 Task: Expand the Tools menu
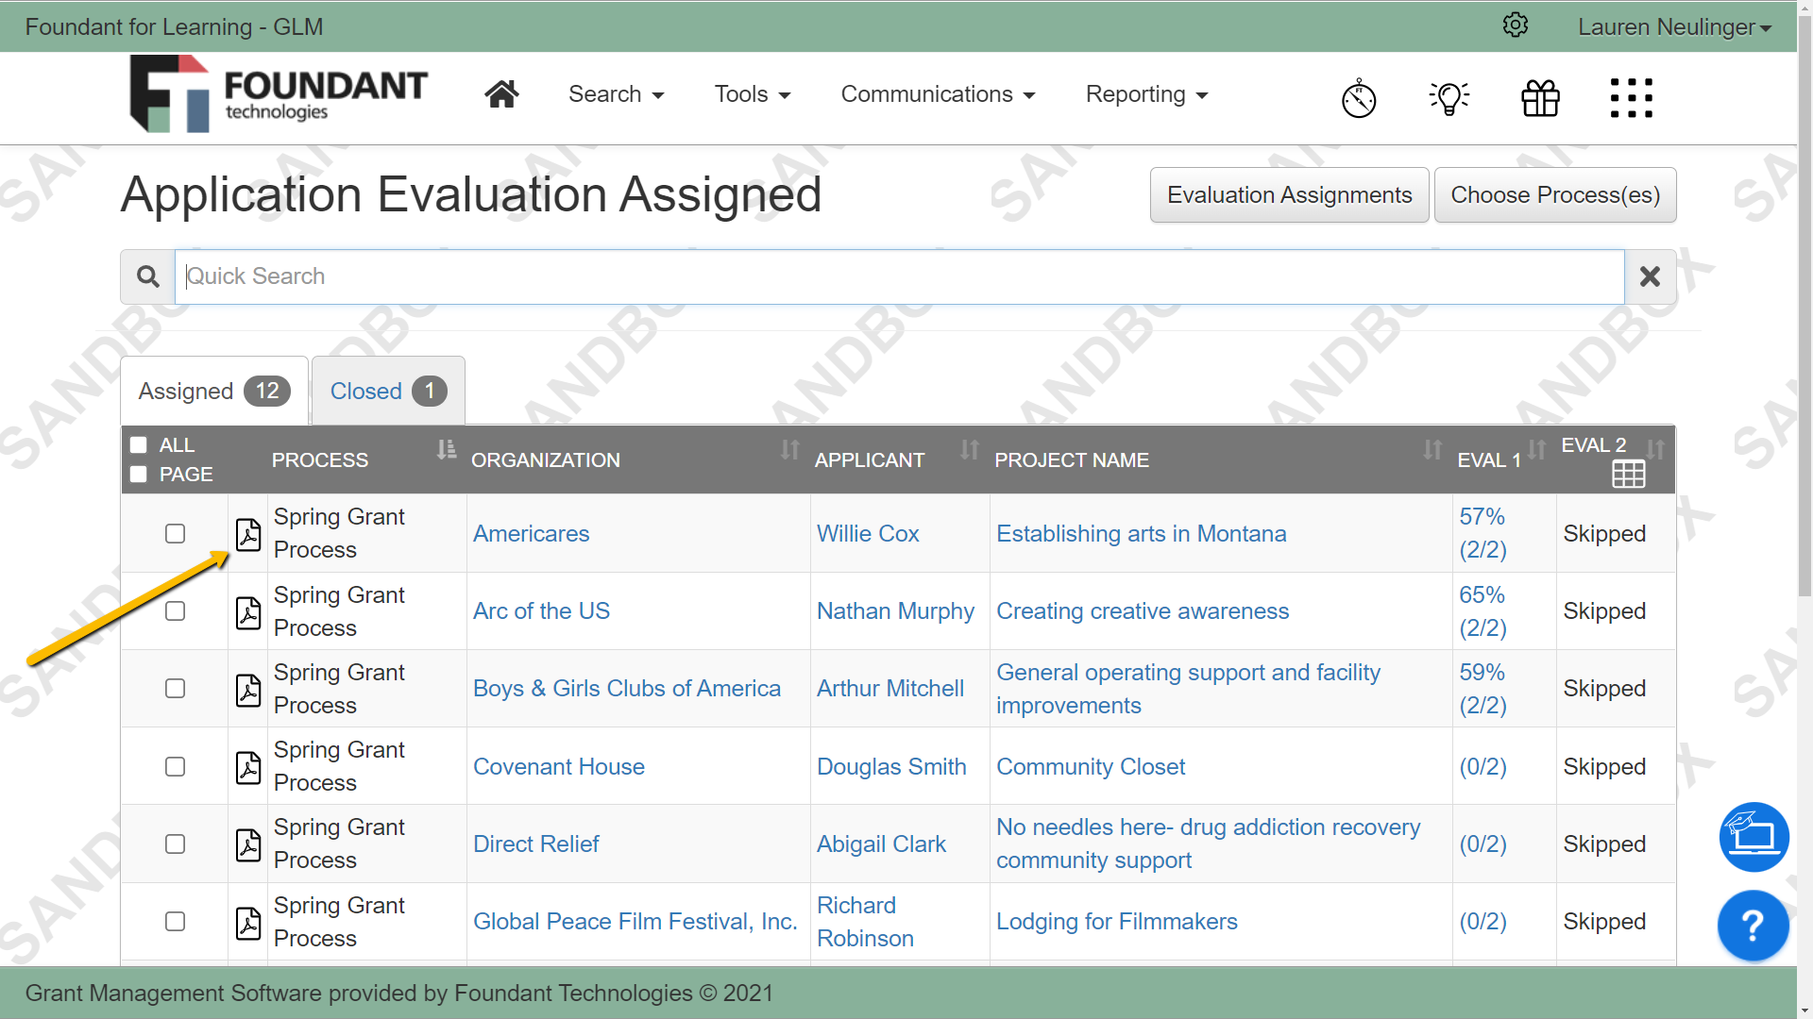[x=753, y=94]
